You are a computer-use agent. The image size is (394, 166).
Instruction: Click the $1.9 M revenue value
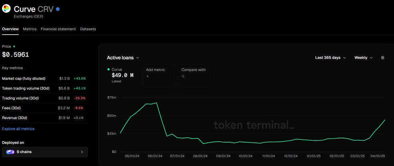pyautogui.click(x=64, y=118)
